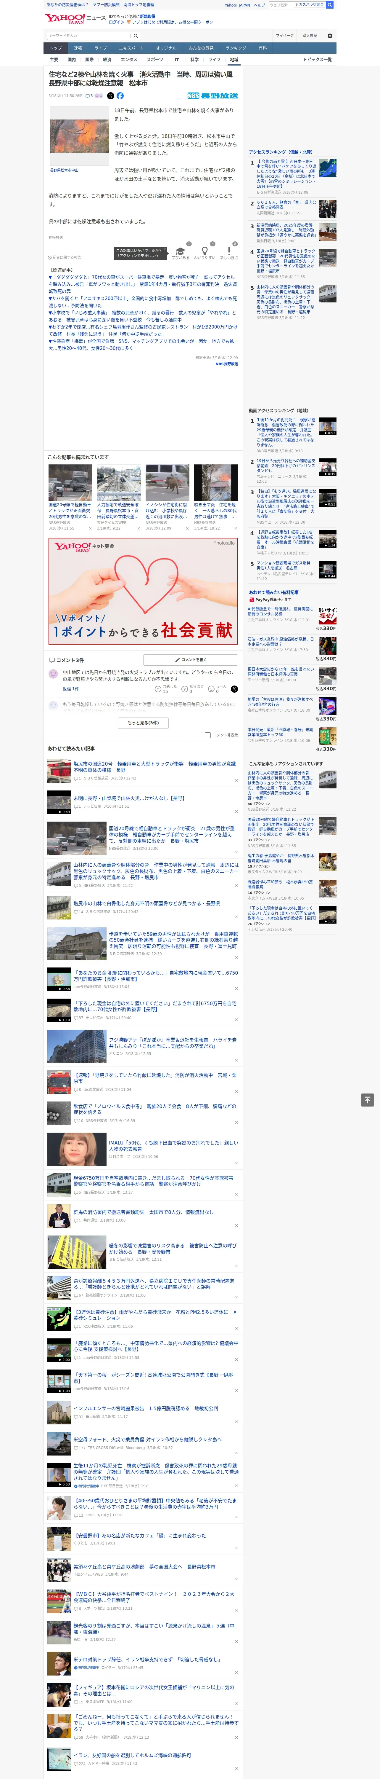Viewport: 380px width, 1779px height.
Task: Click 記事に関する報告 link
Action: click(x=65, y=258)
